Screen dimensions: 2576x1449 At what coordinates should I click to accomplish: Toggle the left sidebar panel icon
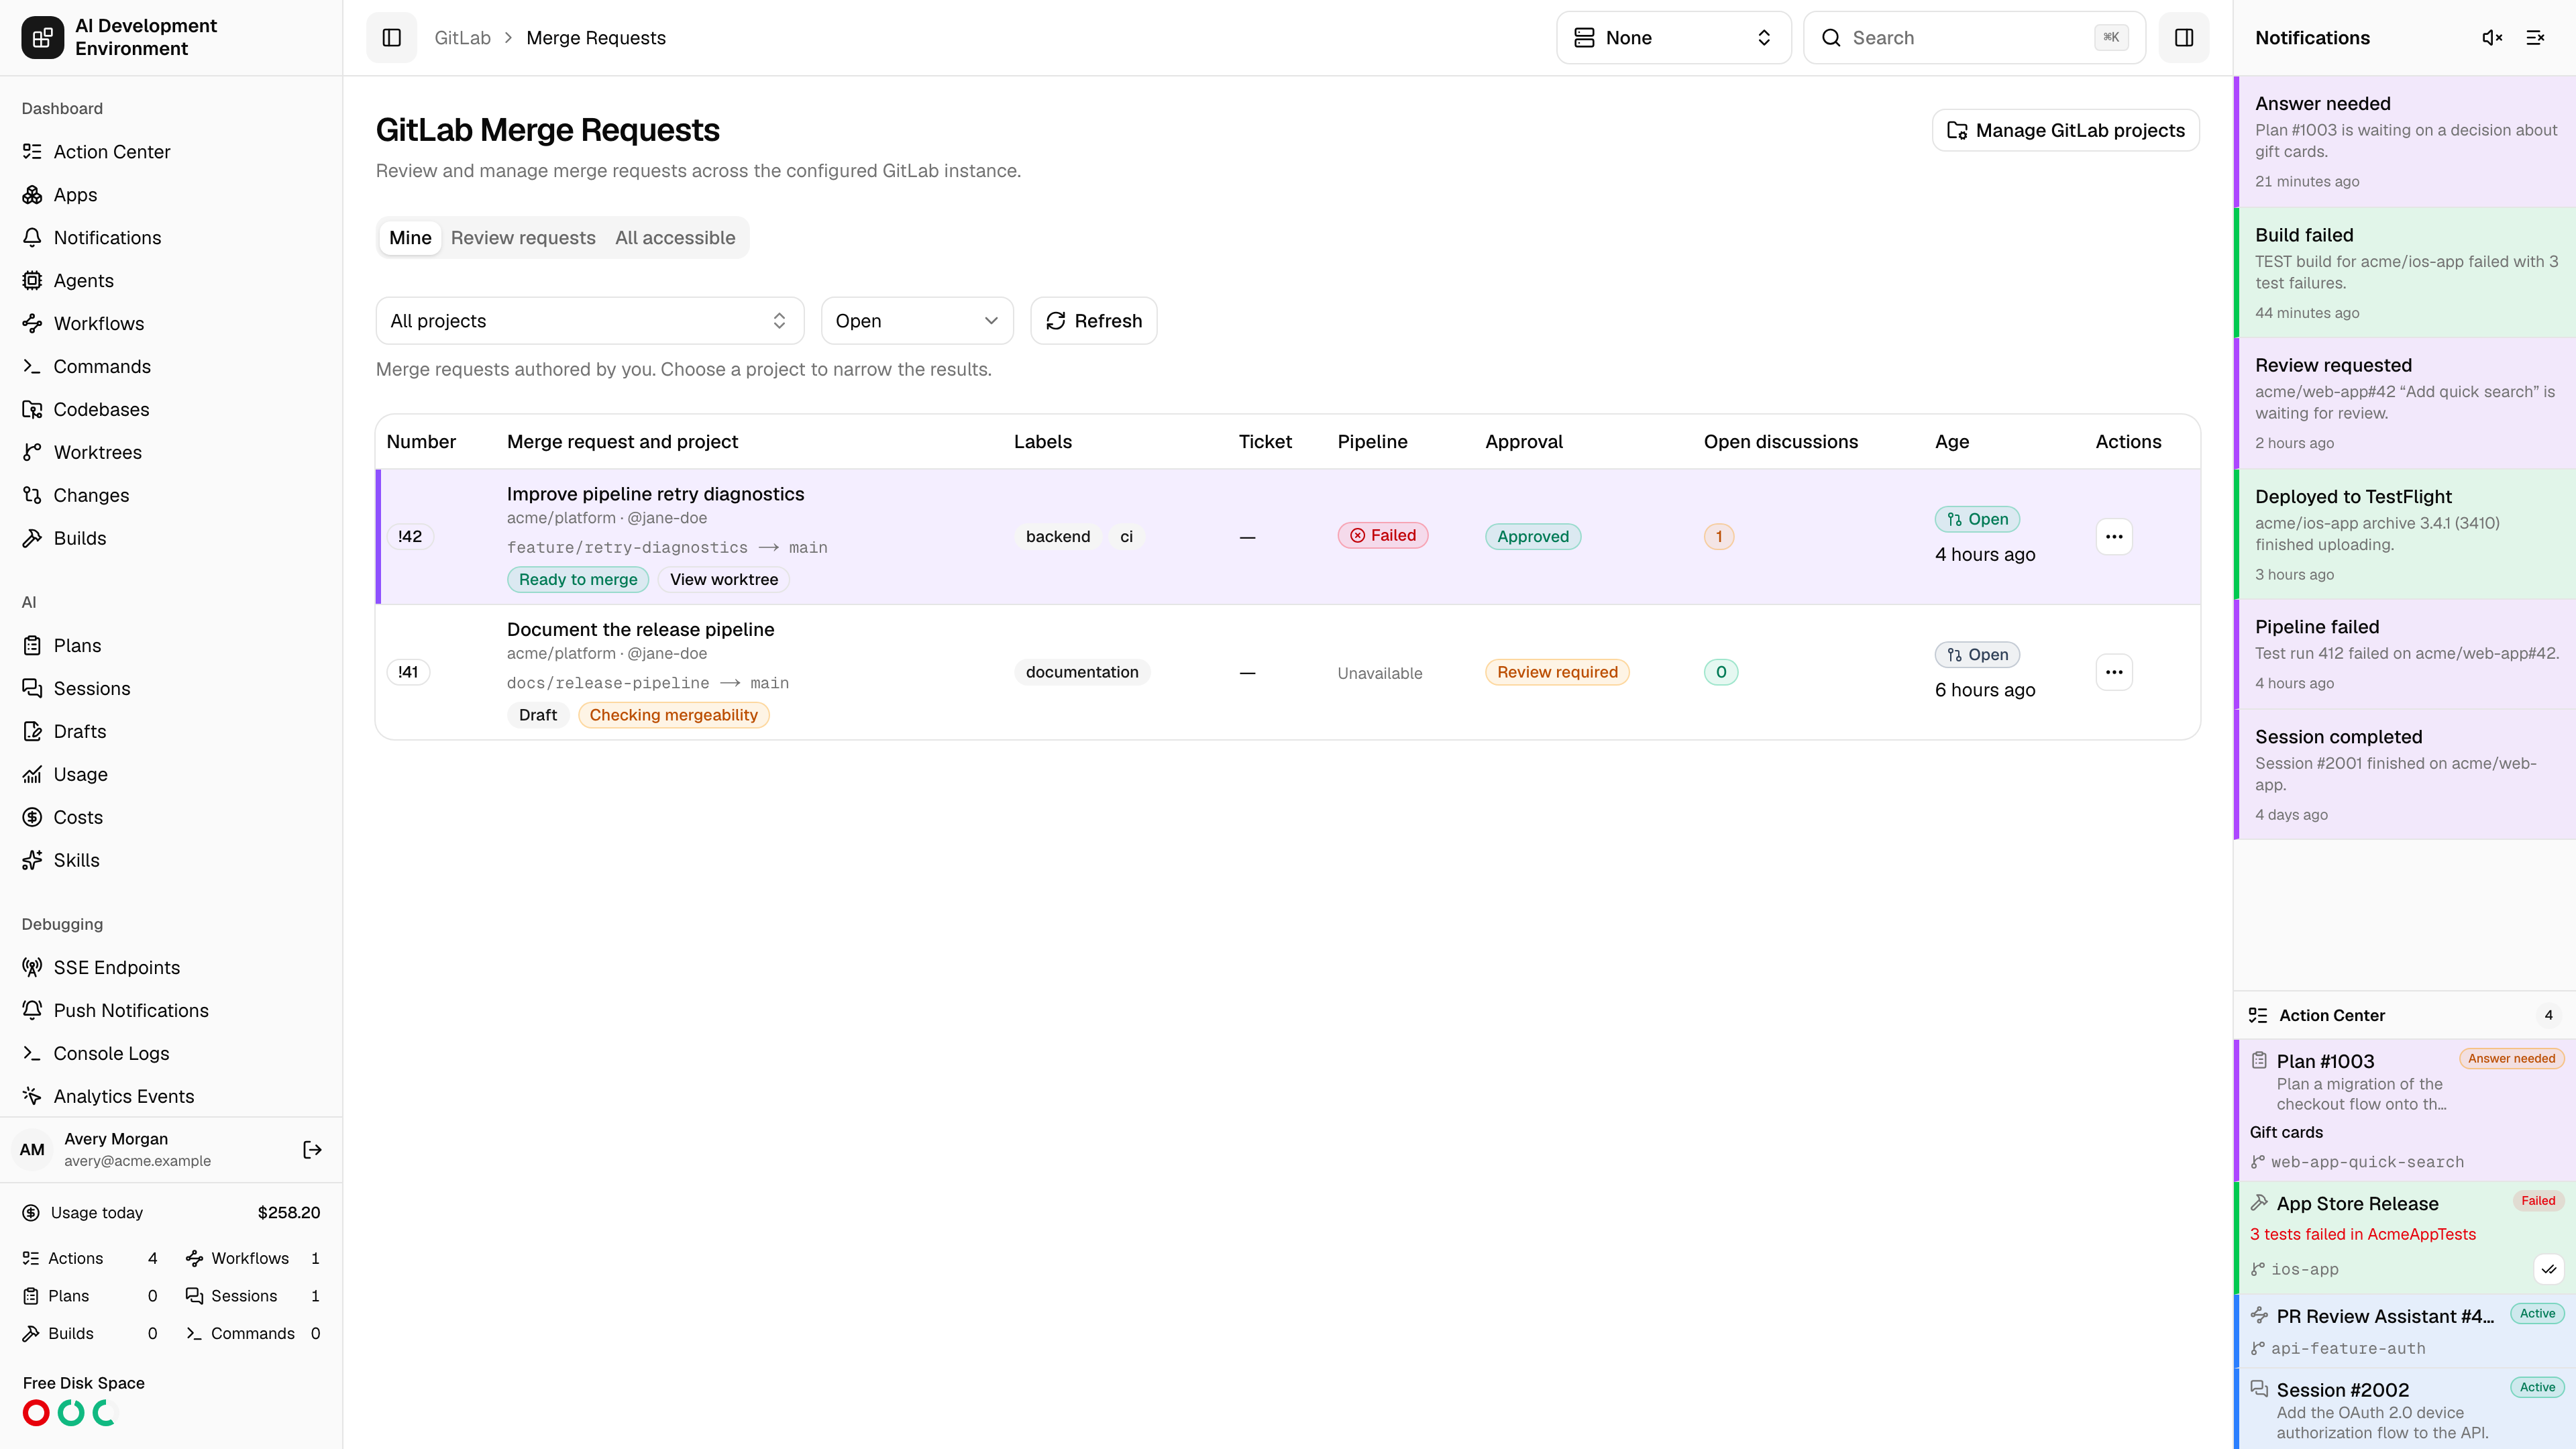tap(391, 37)
